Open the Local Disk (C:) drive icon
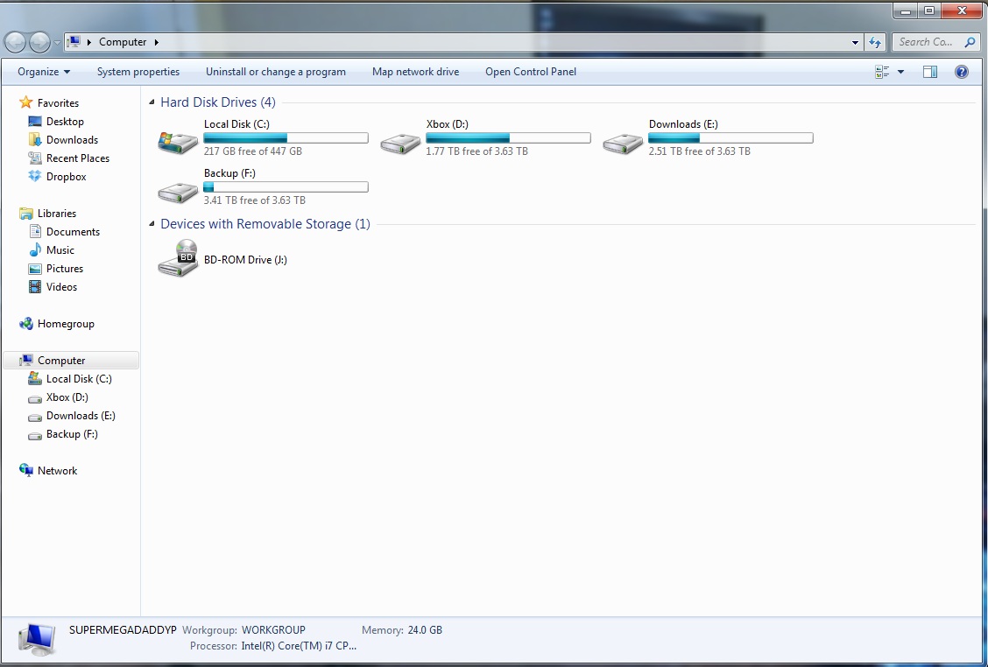This screenshot has width=988, height=667. [178, 143]
